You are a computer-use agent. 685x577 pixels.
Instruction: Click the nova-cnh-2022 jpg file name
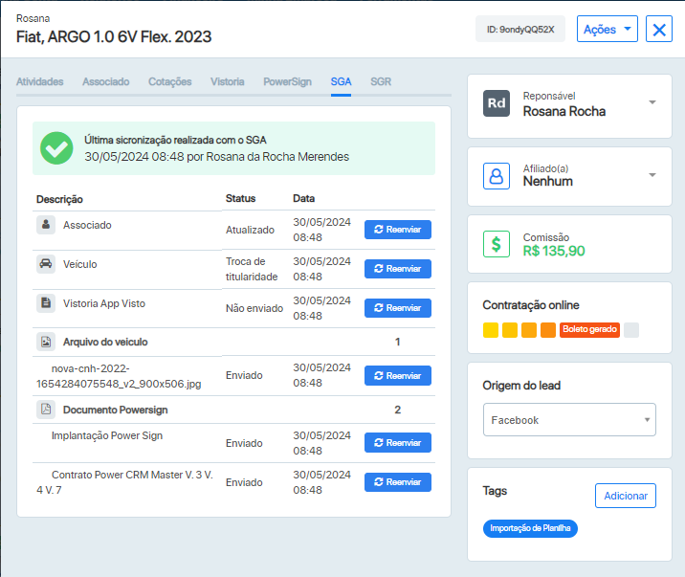click(x=119, y=376)
